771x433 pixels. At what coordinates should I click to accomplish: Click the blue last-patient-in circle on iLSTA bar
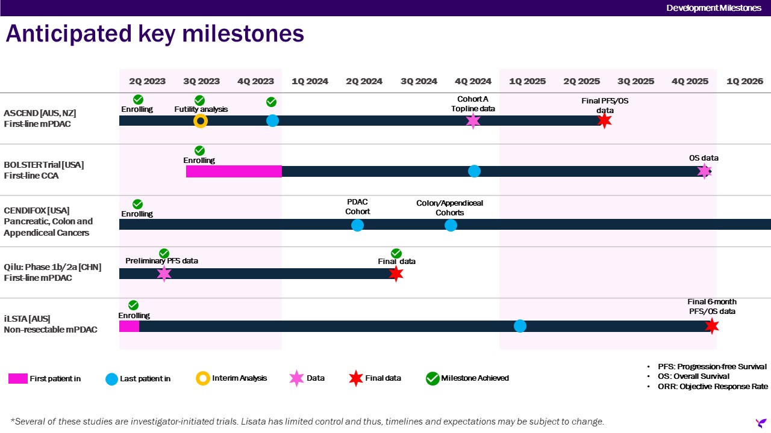[x=520, y=326]
